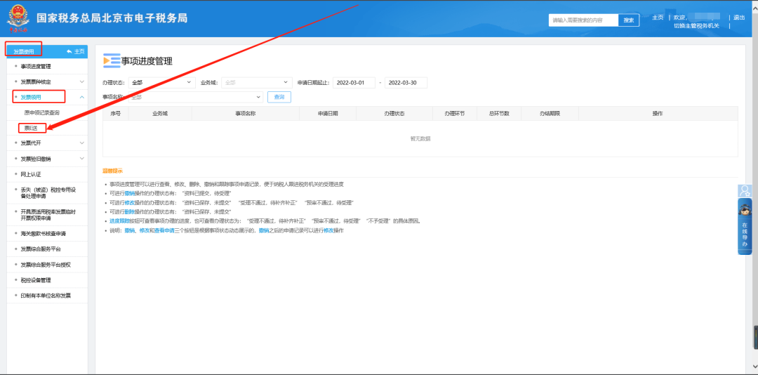Focus the header search input field

click(x=583, y=20)
